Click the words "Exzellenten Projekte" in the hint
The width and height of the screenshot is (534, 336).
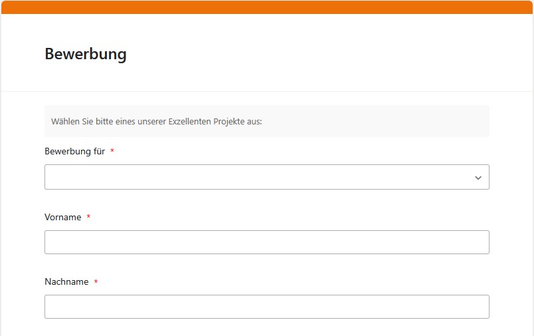pyautogui.click(x=209, y=122)
